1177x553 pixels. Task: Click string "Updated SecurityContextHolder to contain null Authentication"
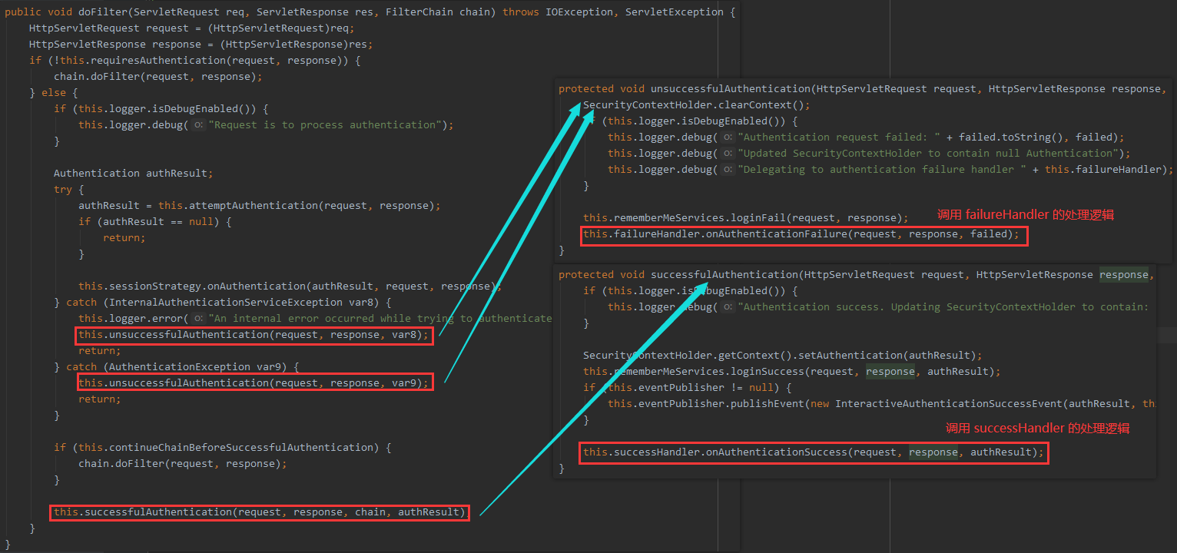pos(924,154)
